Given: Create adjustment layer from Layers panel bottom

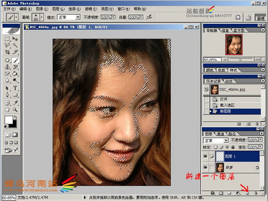Looking at the screenshot, I should click(238, 193).
